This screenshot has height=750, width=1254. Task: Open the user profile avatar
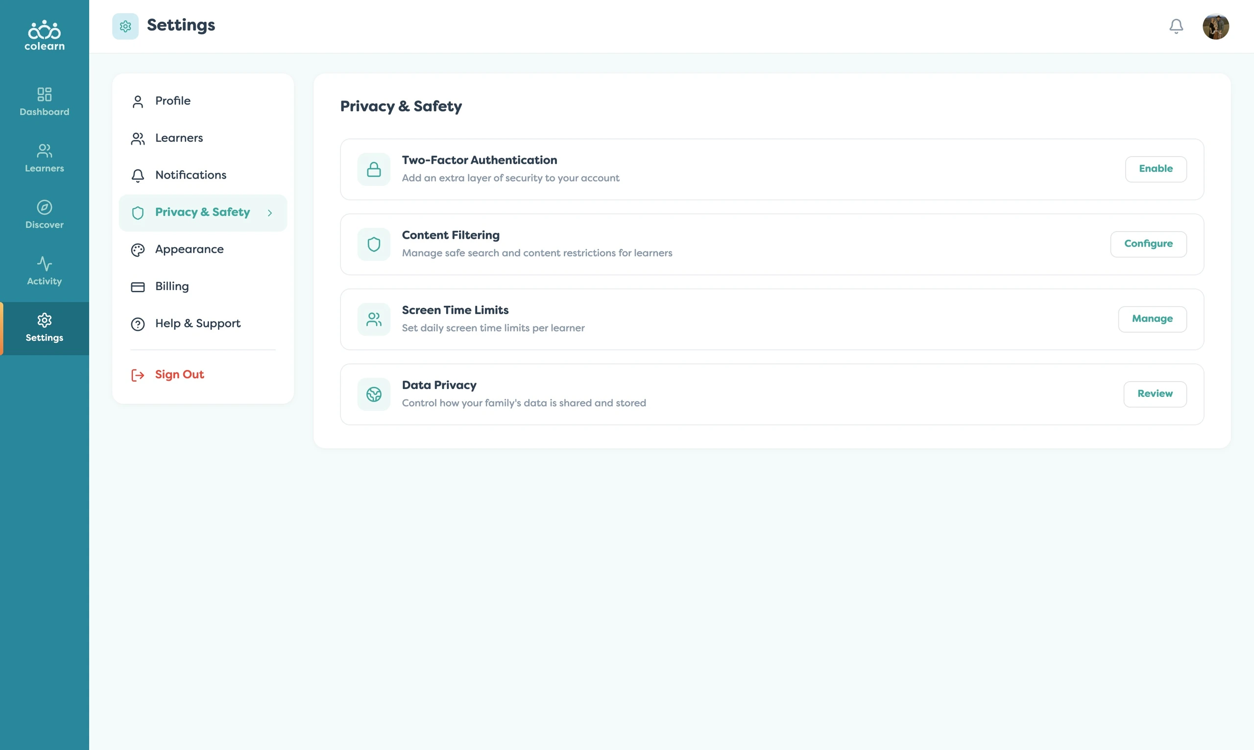coord(1216,26)
